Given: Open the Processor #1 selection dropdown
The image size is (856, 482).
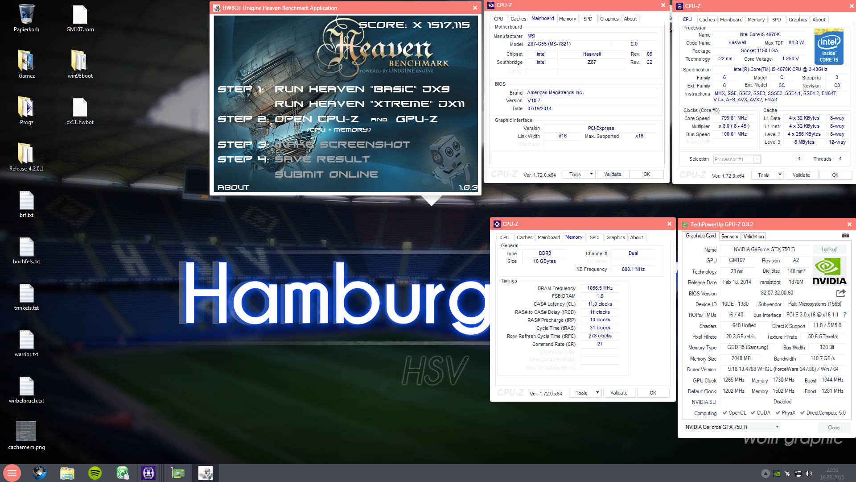Looking at the screenshot, I should click(737, 159).
